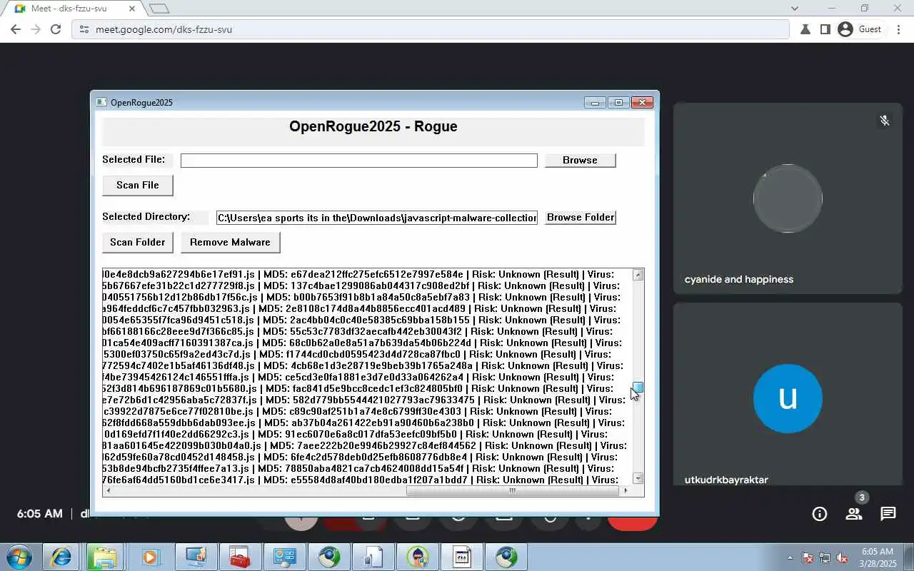Screen dimensions: 914x571
Task: Open the Windows Start menu orb
Action: pyautogui.click(x=19, y=557)
